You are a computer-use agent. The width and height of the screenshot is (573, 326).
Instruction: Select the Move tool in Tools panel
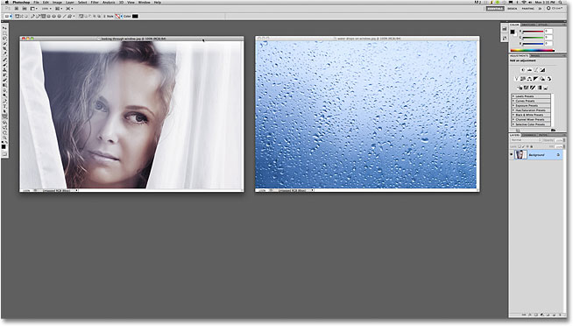(x=4, y=28)
